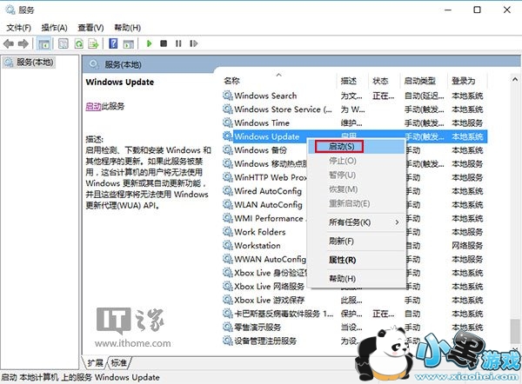Sort by the 名称 column header
The image size is (522, 384).
(279, 81)
